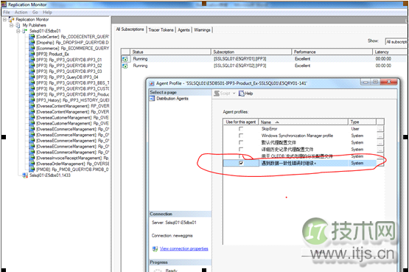The width and height of the screenshot is (409, 272).
Task: Select the All Subscriptions tab
Action: click(x=130, y=29)
